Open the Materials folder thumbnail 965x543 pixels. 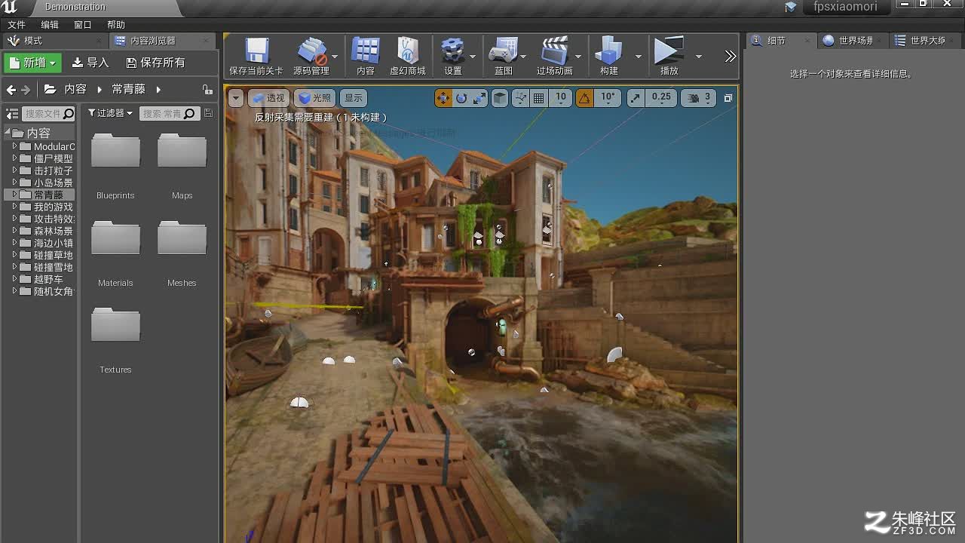click(115, 238)
